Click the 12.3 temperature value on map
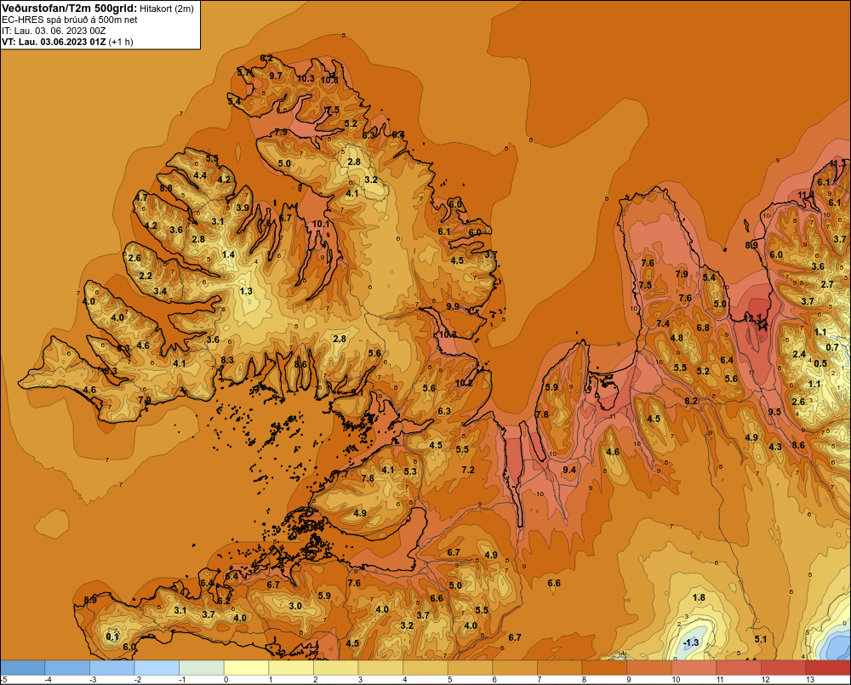The width and height of the screenshot is (851, 685). click(x=753, y=318)
